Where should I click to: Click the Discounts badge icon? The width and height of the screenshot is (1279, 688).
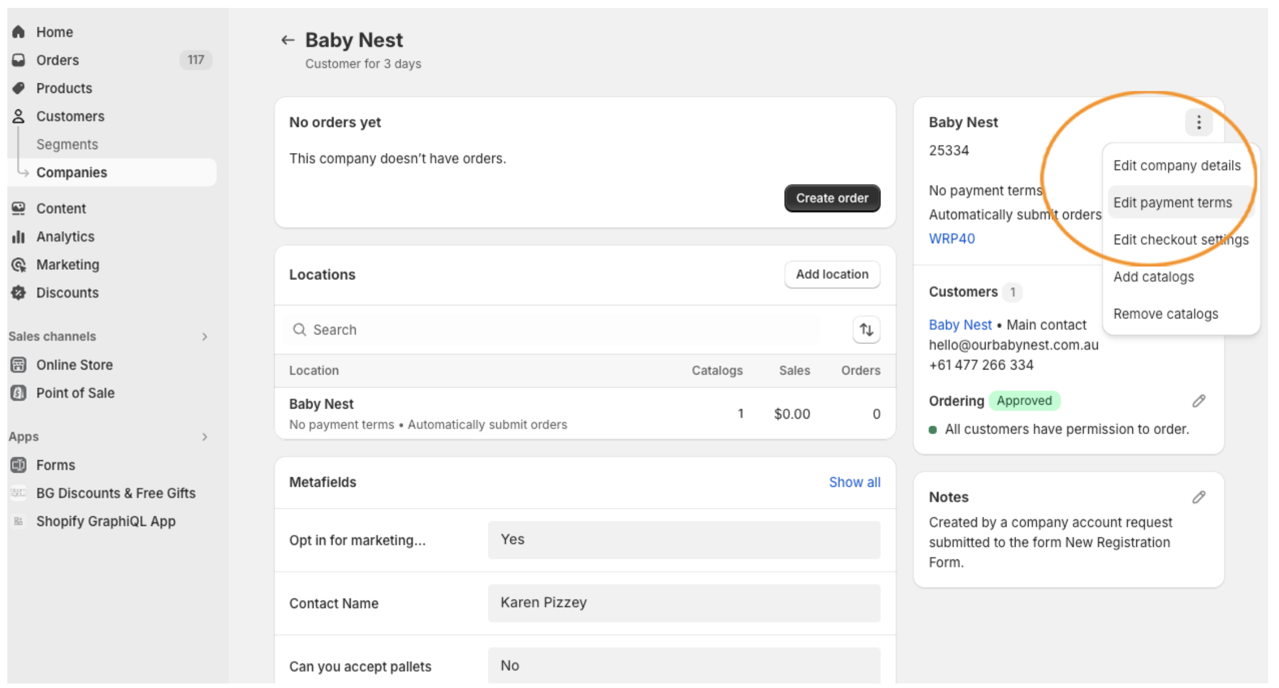19,292
